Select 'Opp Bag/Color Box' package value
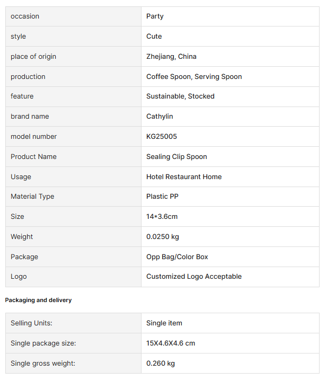Image resolution: width=327 pixels, height=380 pixels. tap(177, 257)
